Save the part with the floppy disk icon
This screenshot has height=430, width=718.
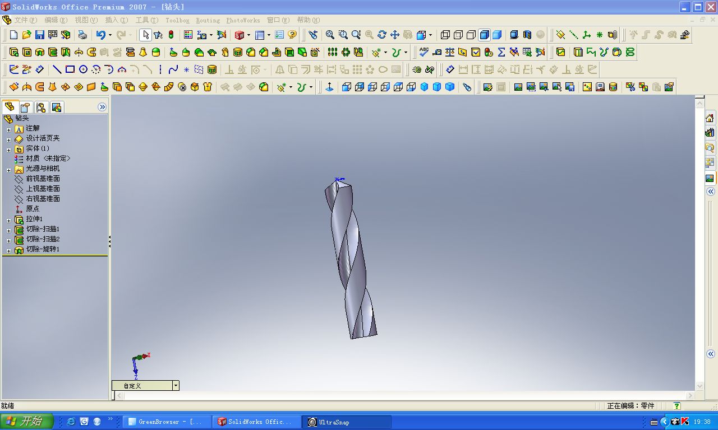pos(40,35)
